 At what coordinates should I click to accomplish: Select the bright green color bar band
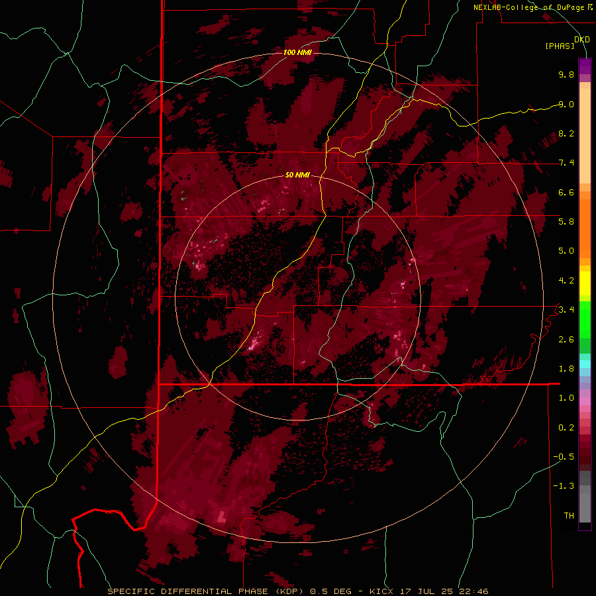coord(585,320)
